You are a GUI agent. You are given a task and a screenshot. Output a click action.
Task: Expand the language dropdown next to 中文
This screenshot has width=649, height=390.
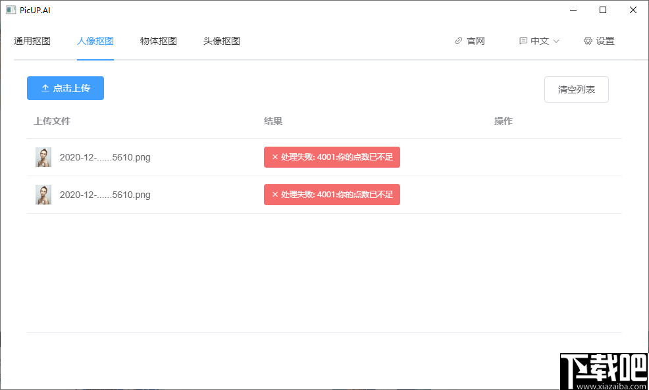[556, 40]
